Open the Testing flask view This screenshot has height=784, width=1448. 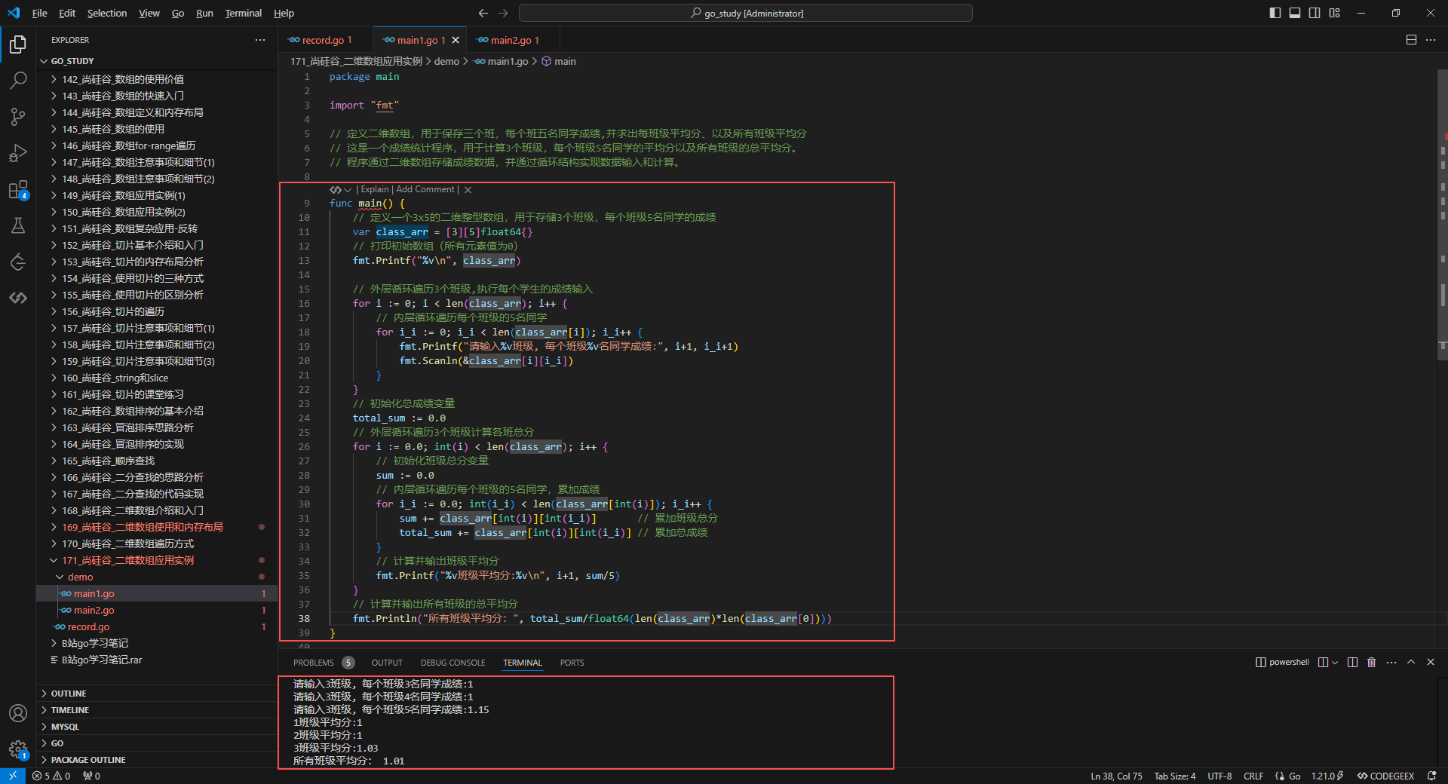click(18, 225)
